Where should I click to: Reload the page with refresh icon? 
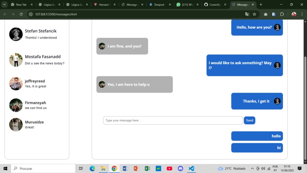[21, 14]
